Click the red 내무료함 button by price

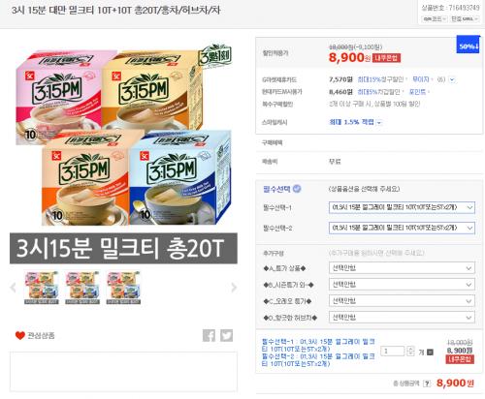point(386,58)
